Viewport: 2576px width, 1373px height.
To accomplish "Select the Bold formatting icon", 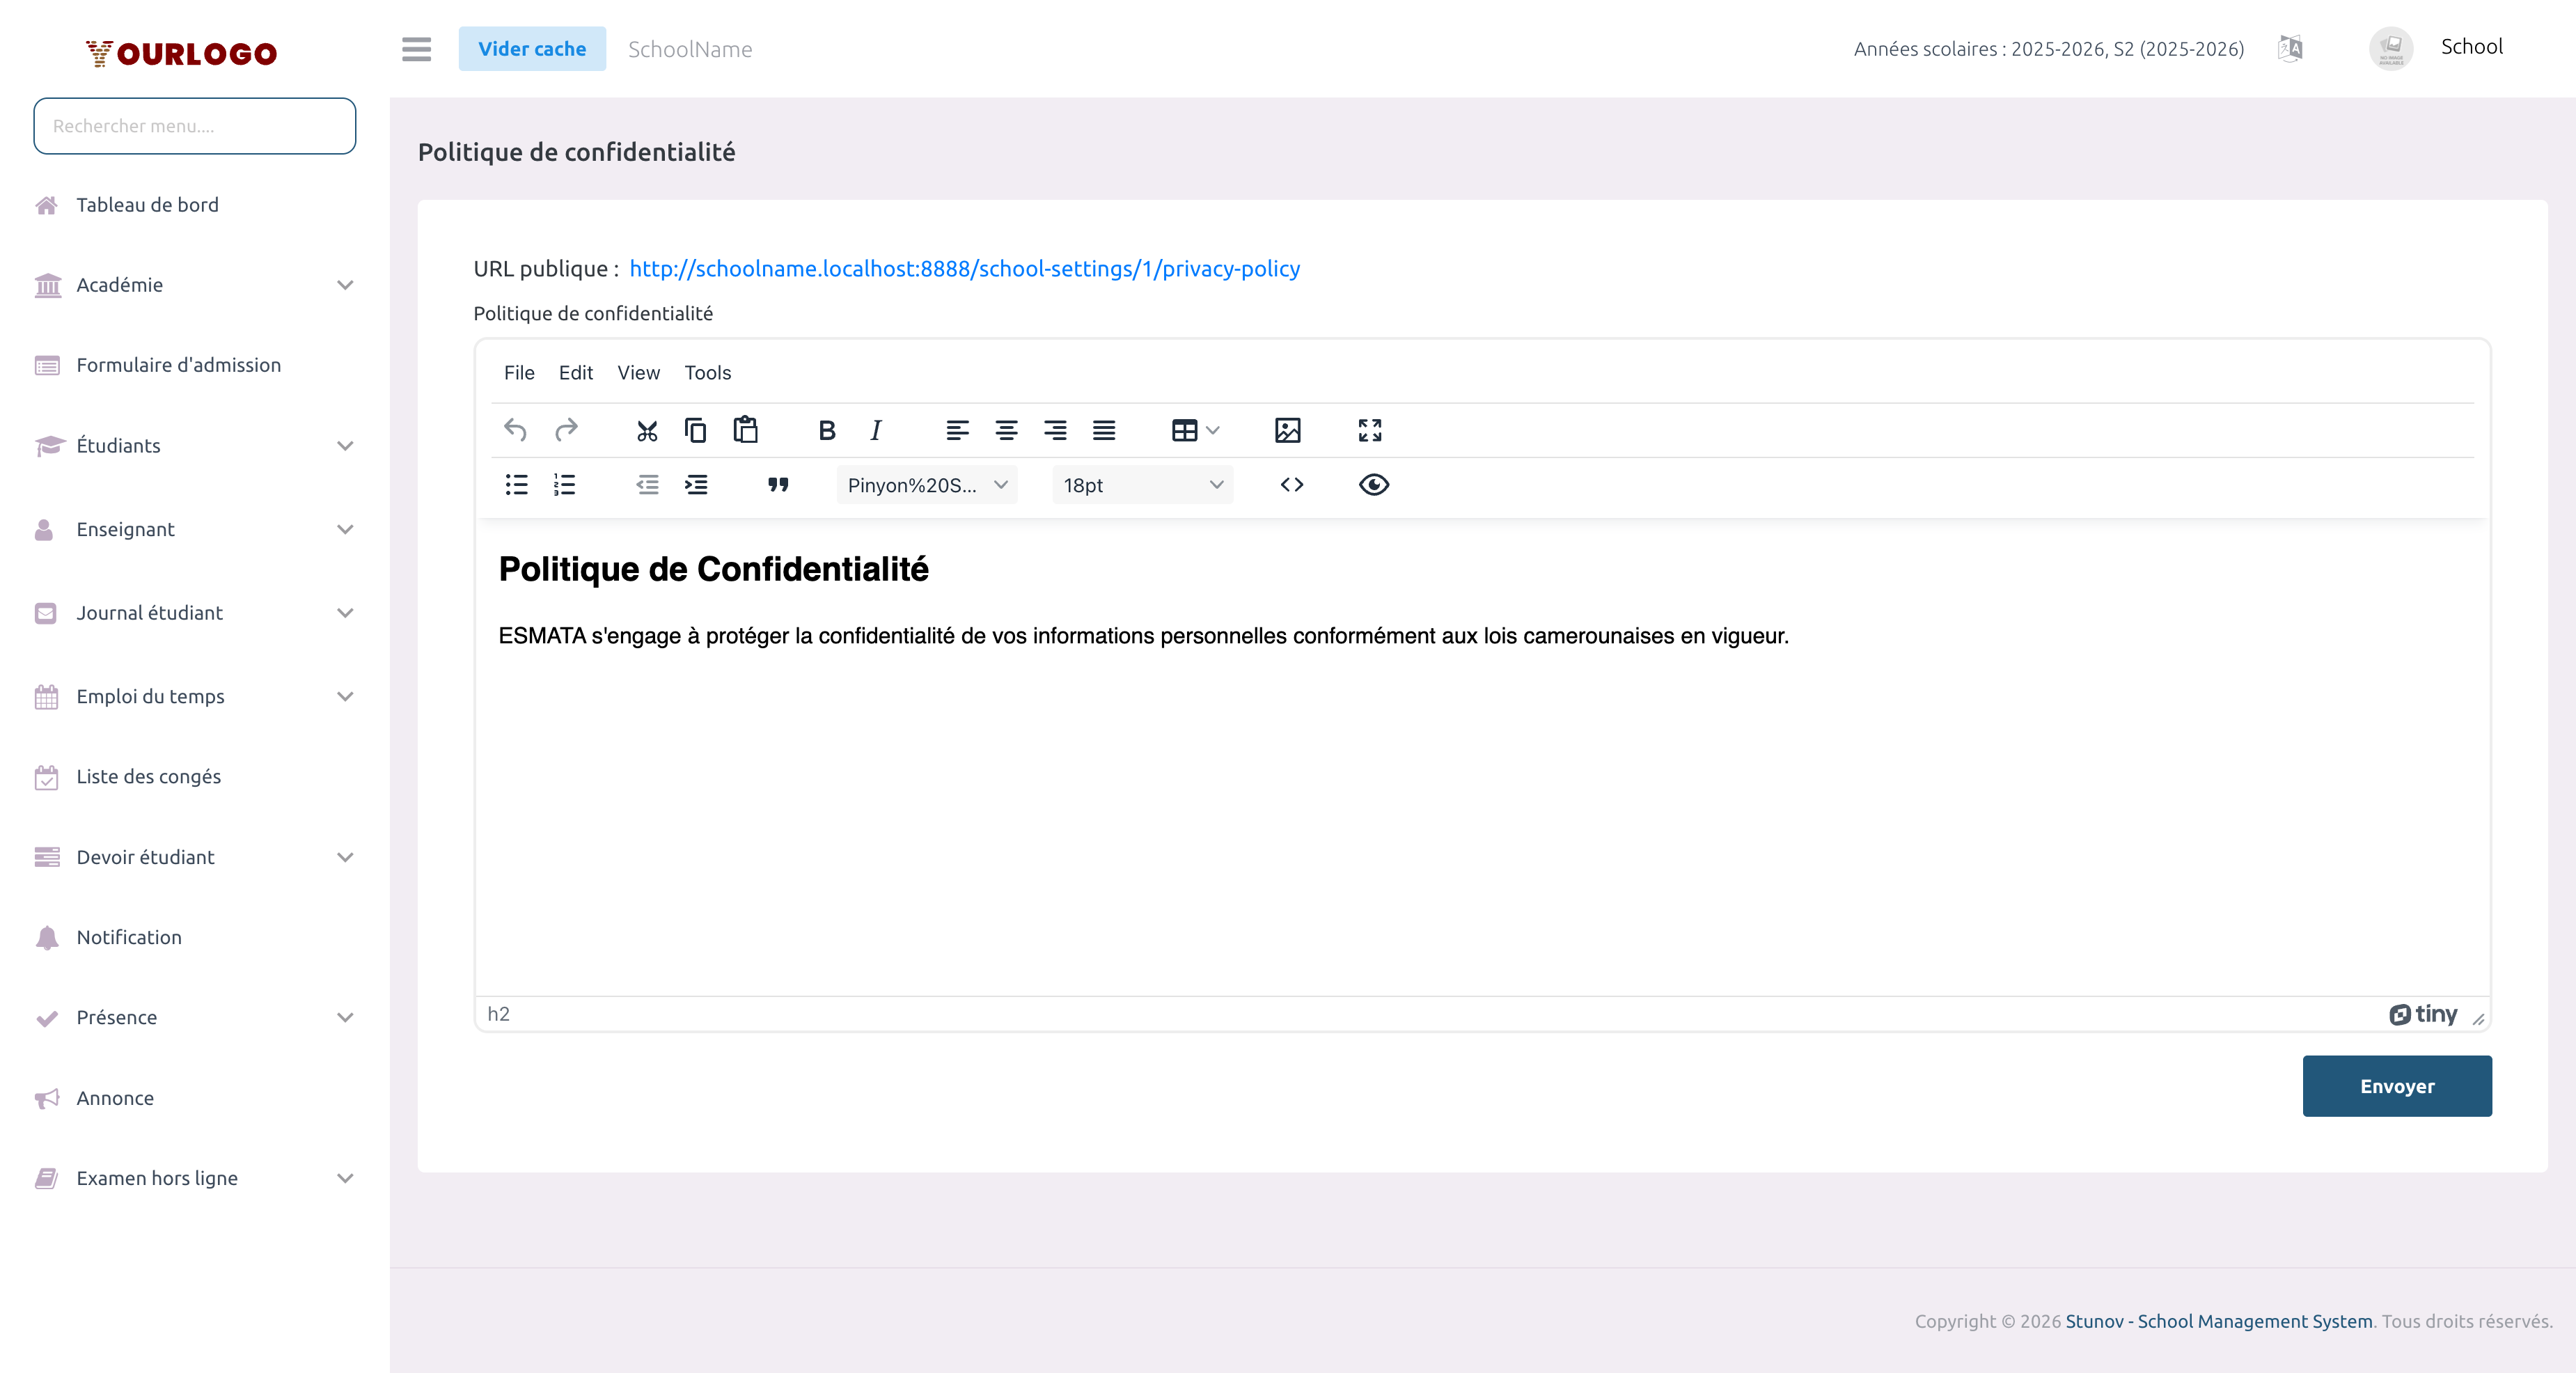I will 827,430.
